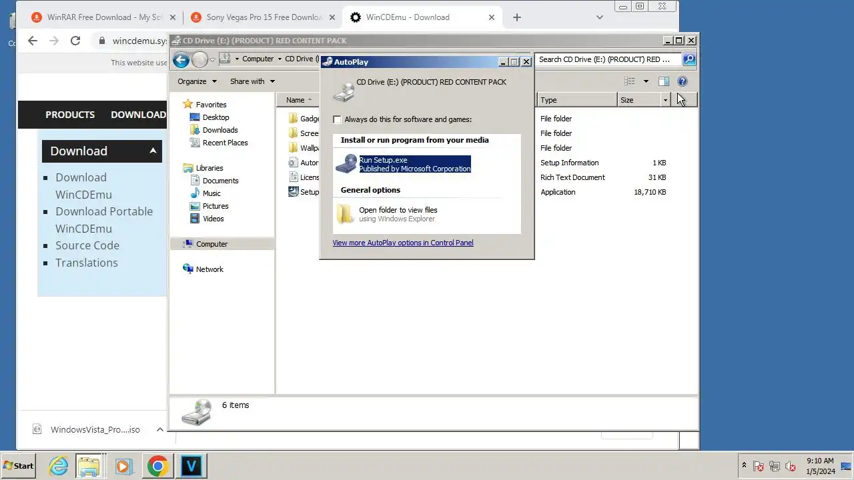Click the network tray icon
Viewport: 854px width, 480px height.
775,466
